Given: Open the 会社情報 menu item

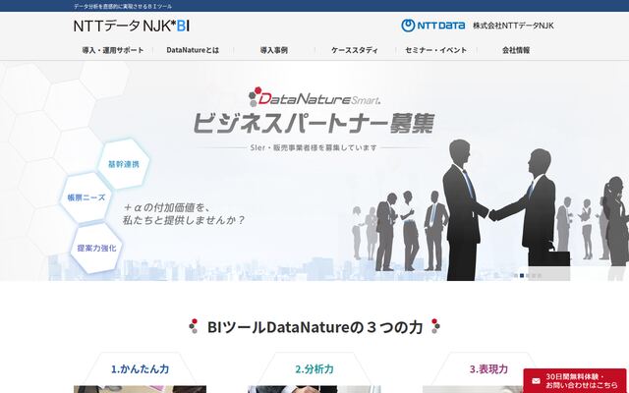Looking at the screenshot, I should pyautogui.click(x=516, y=50).
